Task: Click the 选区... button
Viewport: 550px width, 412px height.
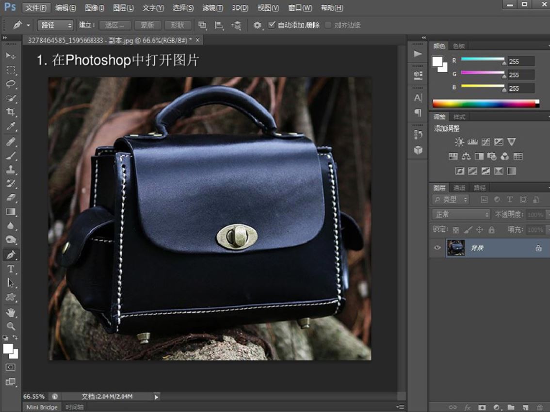Action: coord(114,25)
